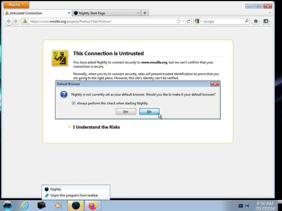The height and width of the screenshot is (211, 282).
Task: Select Nightly in the taskbar jump list
Action: (76, 189)
